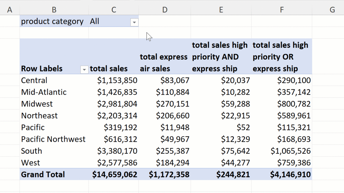Screen dimensions: 344x193
Task: Click the Grand Total label cell
Action: (x=43, y=175)
